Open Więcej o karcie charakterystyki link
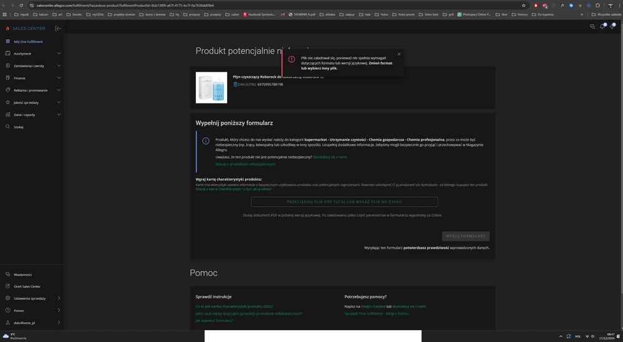Screen dimensions: 623x342 [234, 189]
